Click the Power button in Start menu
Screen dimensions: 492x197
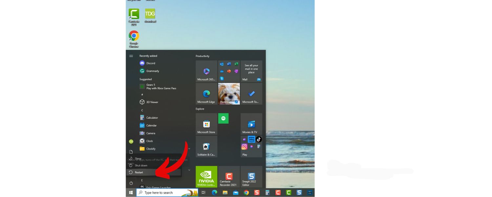pos(131,183)
